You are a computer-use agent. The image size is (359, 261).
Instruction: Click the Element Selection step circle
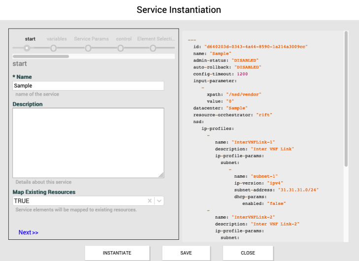pos(153,48)
